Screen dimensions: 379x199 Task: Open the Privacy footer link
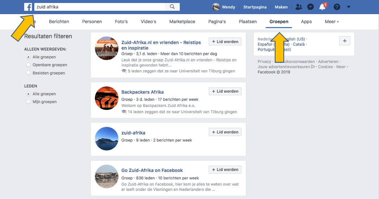(264, 62)
